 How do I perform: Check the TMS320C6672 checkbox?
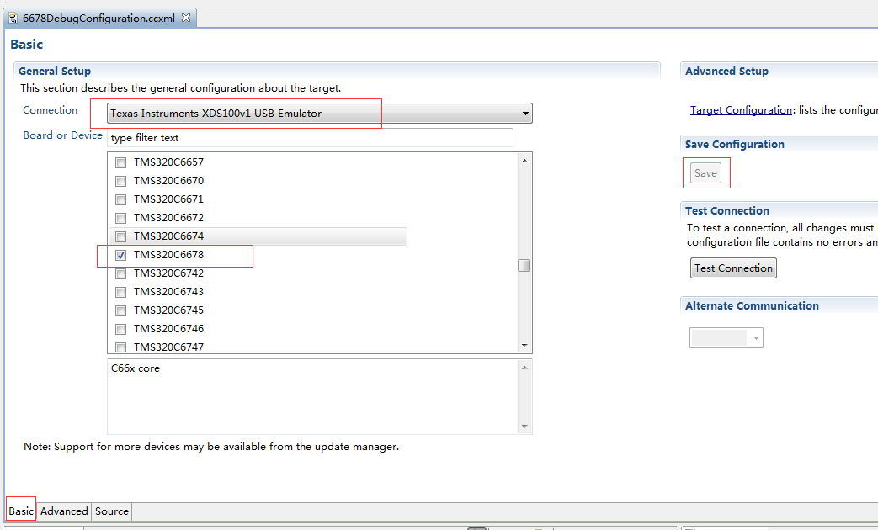(120, 218)
